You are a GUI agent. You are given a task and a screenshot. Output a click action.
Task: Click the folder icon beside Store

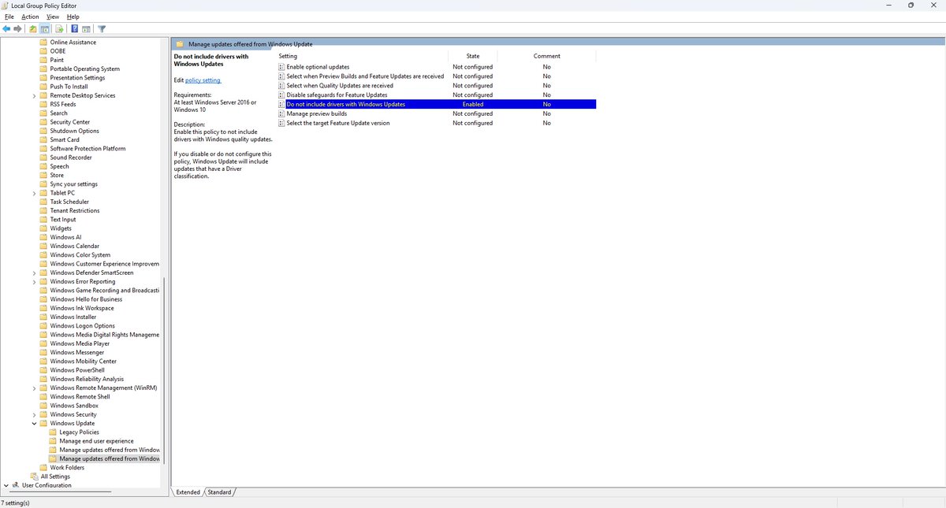click(43, 175)
